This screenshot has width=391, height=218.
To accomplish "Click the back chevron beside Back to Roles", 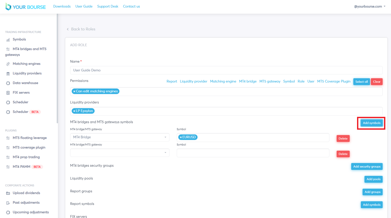I will click(68, 29).
